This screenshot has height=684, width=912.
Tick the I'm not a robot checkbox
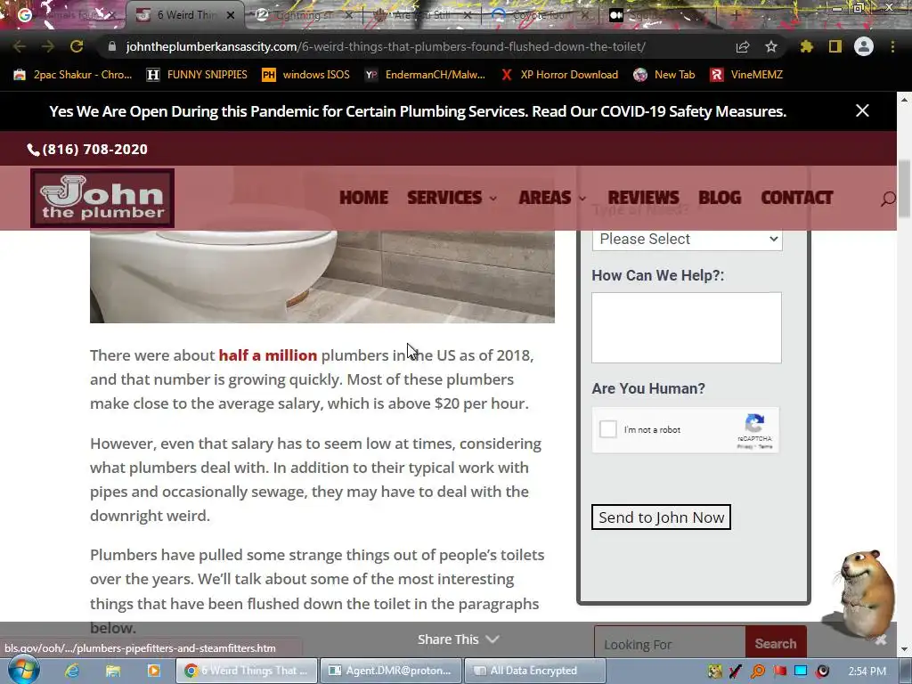pyautogui.click(x=607, y=429)
